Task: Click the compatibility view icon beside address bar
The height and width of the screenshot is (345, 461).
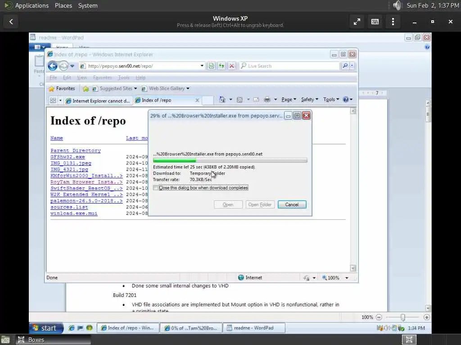Action: 212,66
